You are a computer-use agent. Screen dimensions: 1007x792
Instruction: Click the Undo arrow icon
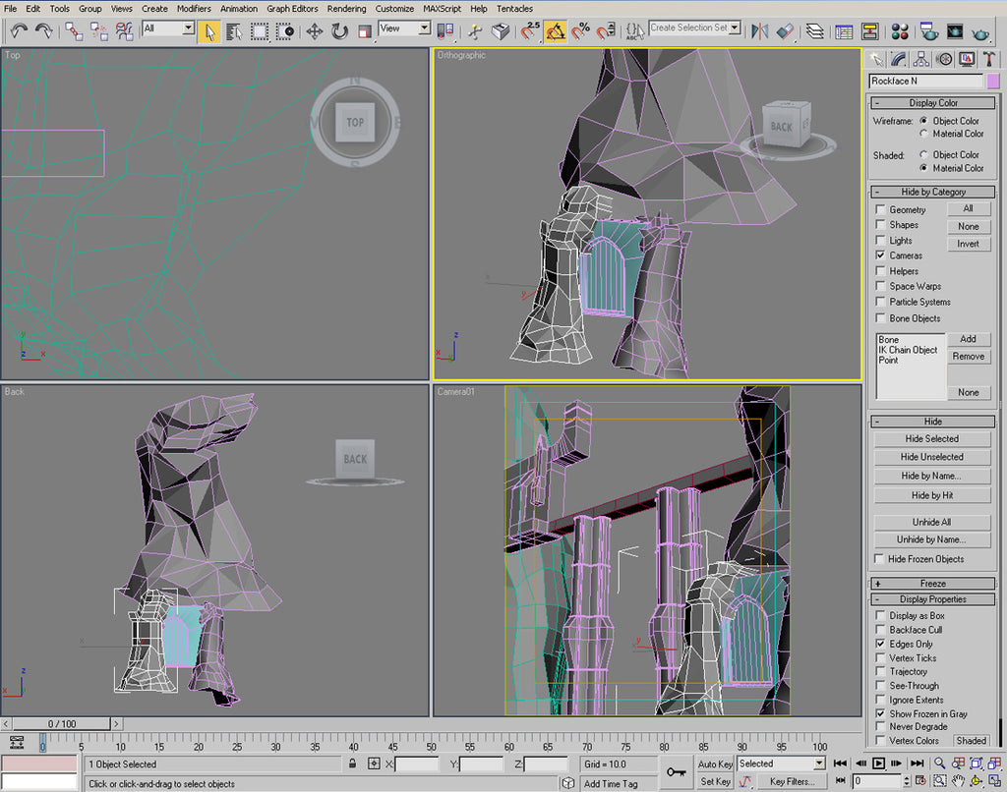click(19, 30)
